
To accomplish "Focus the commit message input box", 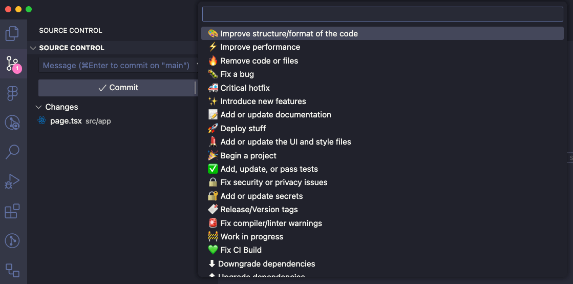I will click(x=116, y=66).
